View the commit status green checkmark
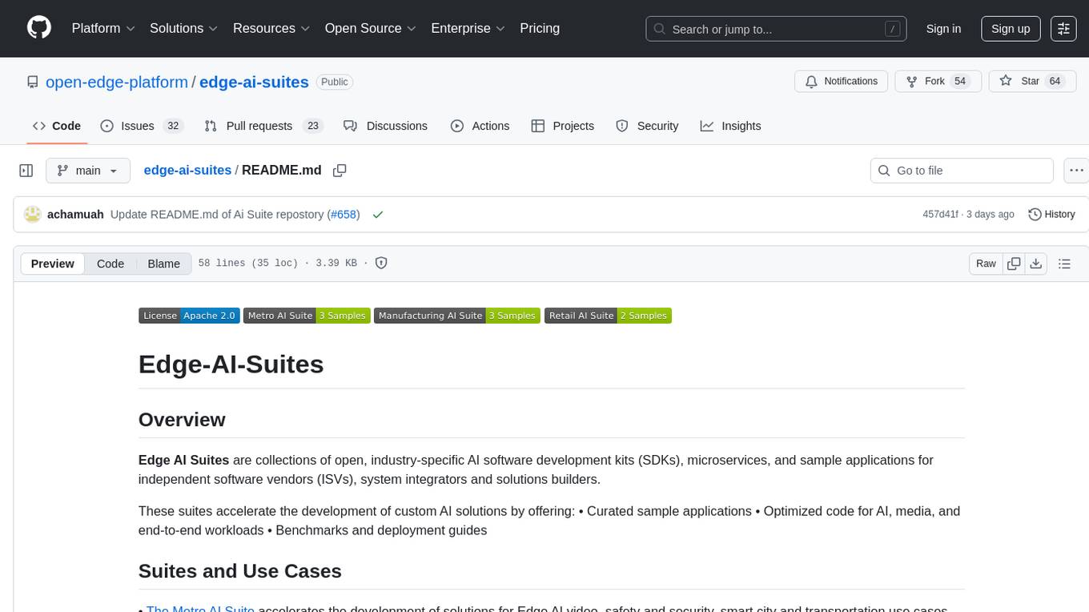1089x612 pixels. (x=378, y=215)
